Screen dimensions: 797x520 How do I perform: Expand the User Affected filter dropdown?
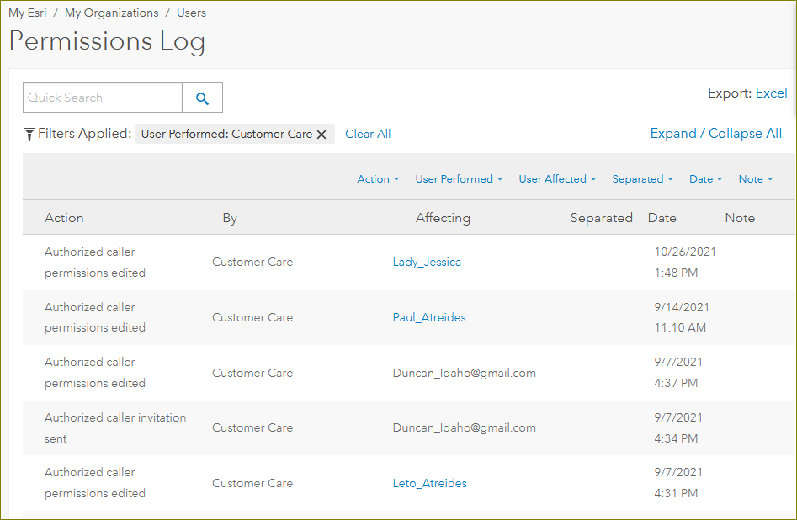click(557, 179)
